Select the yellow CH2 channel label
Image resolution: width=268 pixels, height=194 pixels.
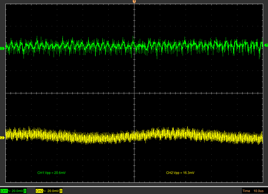coord(39,191)
